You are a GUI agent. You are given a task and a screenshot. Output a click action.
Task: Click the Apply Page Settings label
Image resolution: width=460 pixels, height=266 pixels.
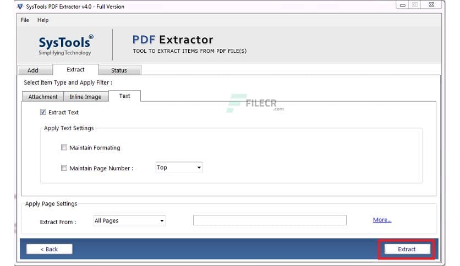tap(51, 203)
